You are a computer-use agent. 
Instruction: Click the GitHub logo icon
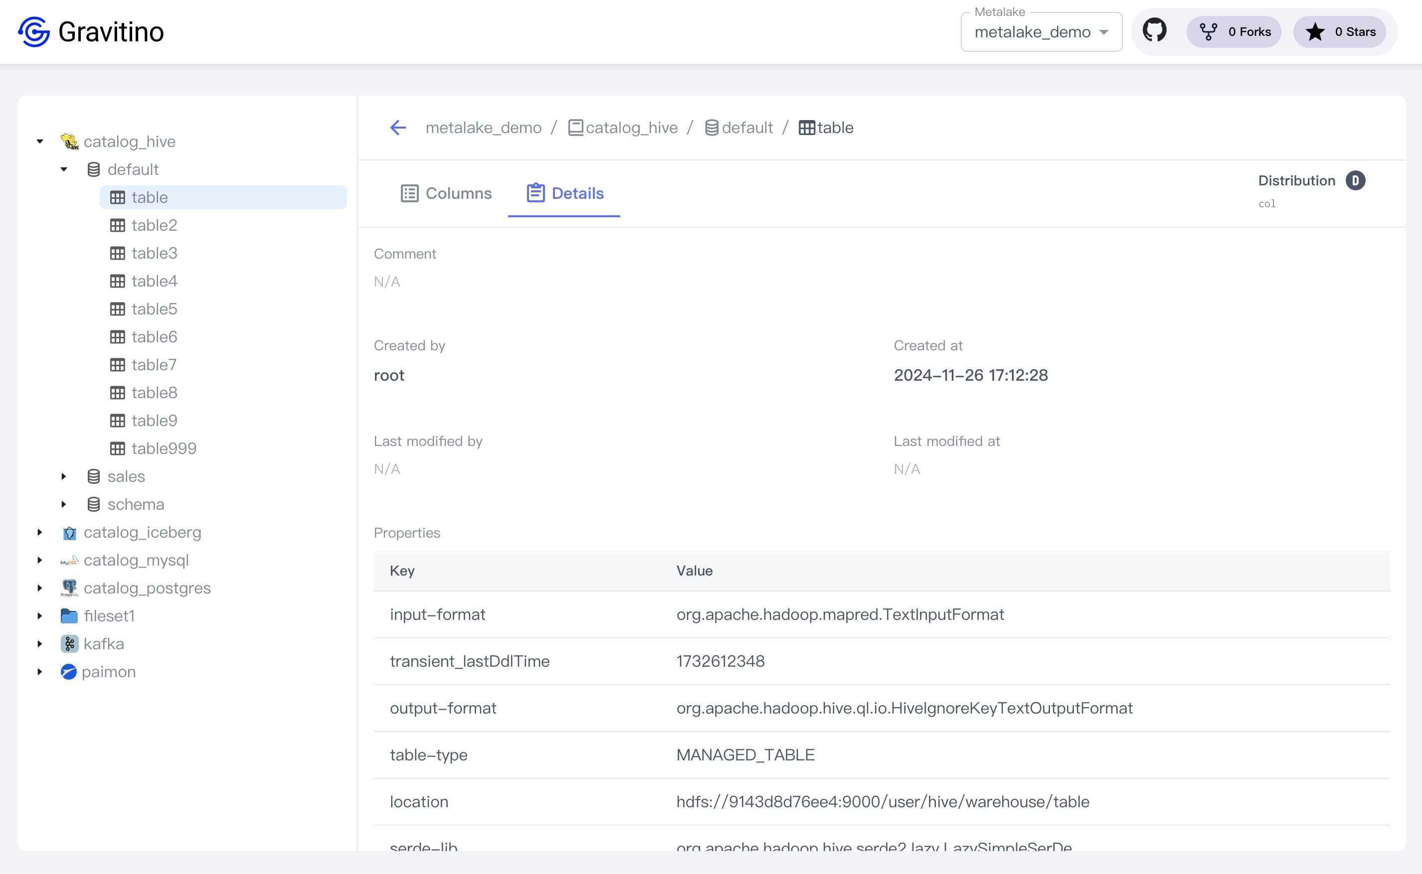[x=1154, y=30]
